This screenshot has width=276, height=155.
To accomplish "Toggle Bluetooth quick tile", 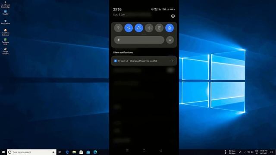I will click(149, 28).
